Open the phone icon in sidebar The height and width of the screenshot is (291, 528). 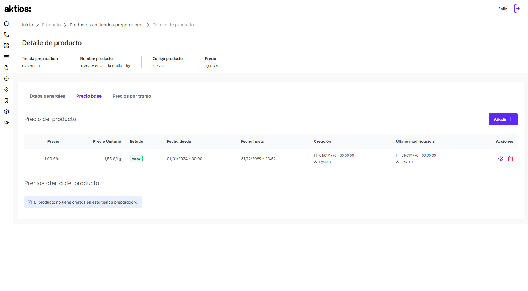(6, 35)
